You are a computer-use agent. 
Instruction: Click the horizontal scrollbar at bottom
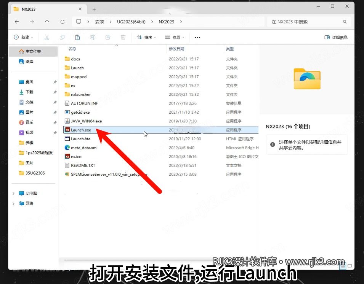[x=139, y=260]
